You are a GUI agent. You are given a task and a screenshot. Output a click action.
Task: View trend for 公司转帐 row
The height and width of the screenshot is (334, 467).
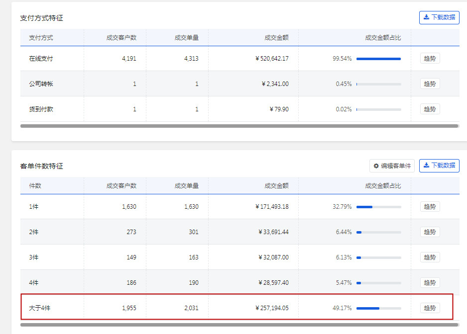[x=430, y=83]
